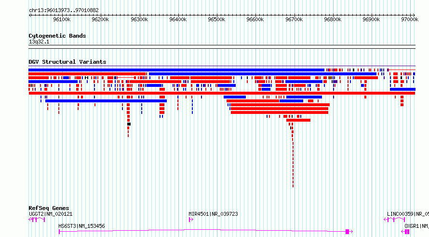Viewport: 429px width, 237px height.
Task: Click the black variant block below red stack near 96300k
Action: click(x=129, y=124)
